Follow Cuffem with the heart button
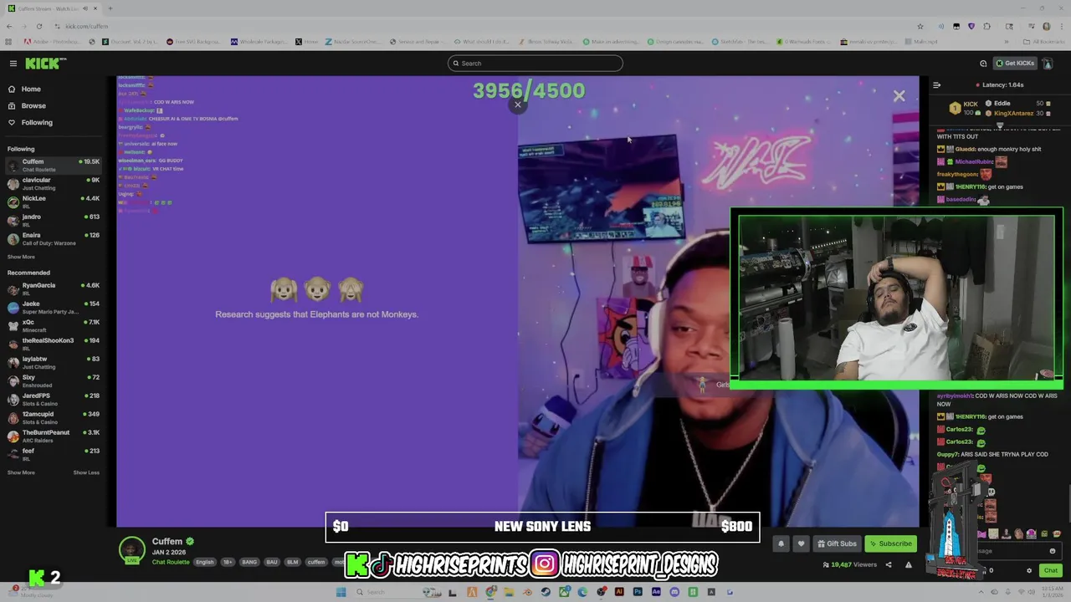1071x602 pixels. [801, 543]
